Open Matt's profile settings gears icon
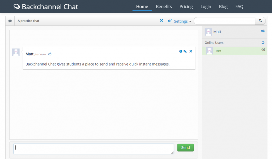The height and width of the screenshot is (159, 272). (263, 31)
